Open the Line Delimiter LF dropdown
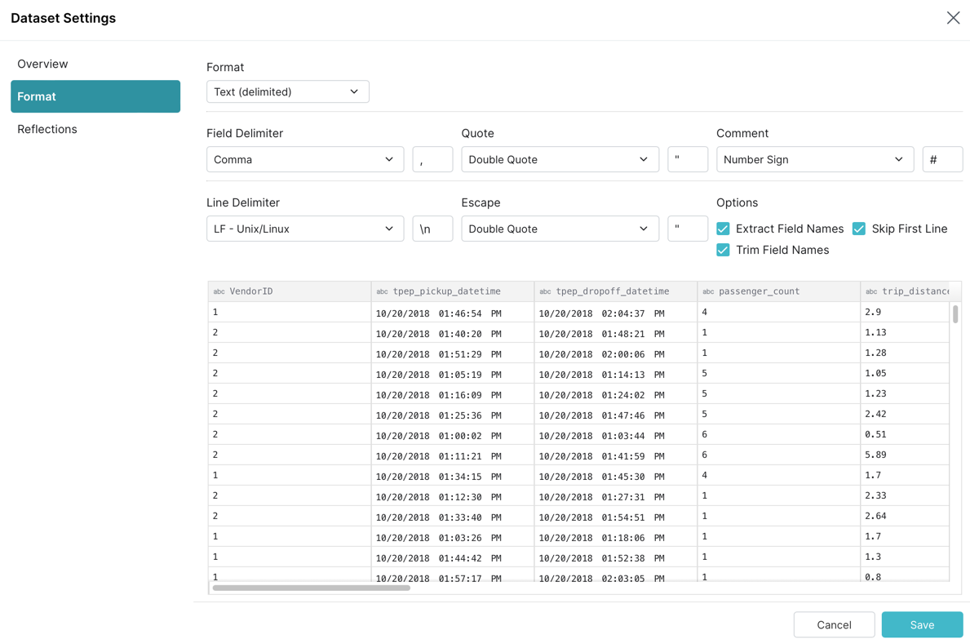This screenshot has width=970, height=644. click(x=304, y=229)
